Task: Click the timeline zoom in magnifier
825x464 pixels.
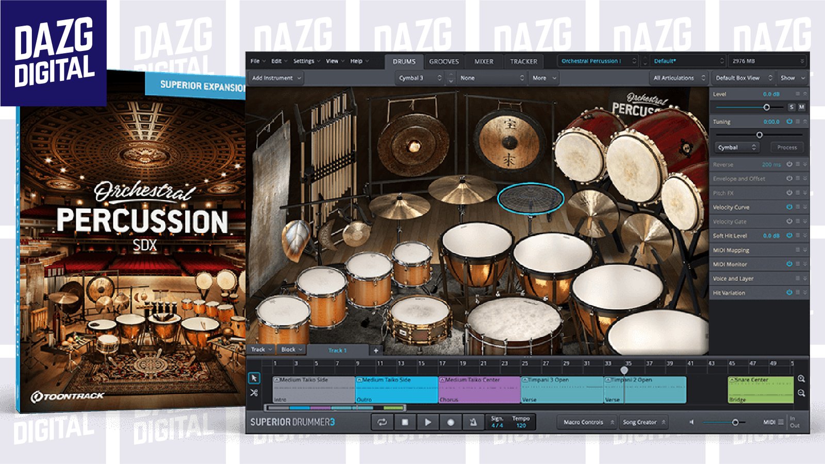Action: point(801,379)
